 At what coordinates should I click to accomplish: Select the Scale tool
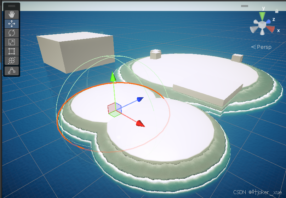coord(12,42)
